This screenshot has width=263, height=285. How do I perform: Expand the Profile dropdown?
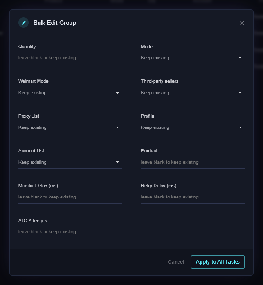click(193, 127)
